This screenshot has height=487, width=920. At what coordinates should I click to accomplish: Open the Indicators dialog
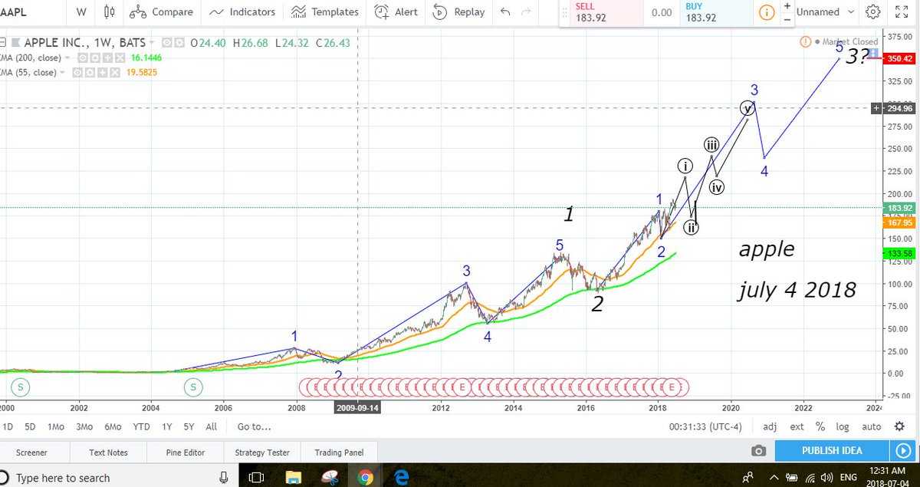coord(242,12)
